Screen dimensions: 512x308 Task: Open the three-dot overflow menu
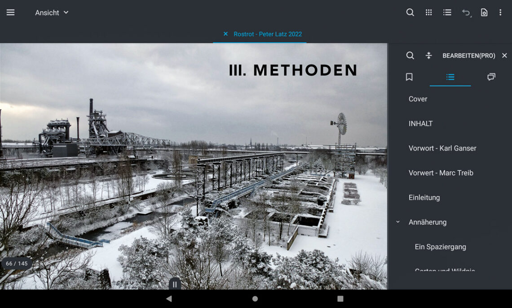pyautogui.click(x=500, y=13)
